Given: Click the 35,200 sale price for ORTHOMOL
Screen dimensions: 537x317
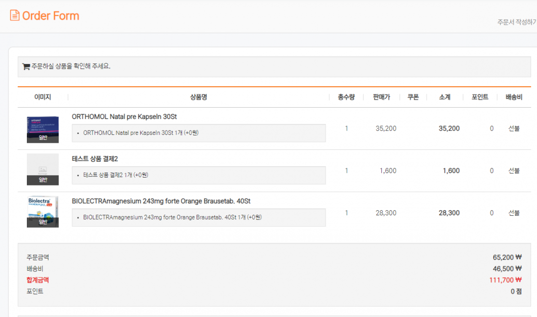Looking at the screenshot, I should pos(386,128).
